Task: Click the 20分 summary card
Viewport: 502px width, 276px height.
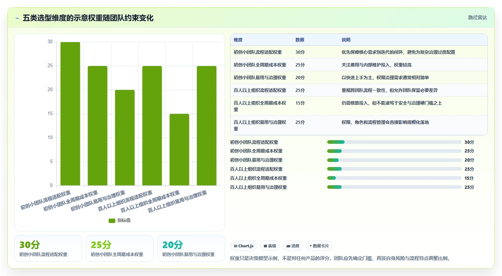Action: tap(191, 248)
